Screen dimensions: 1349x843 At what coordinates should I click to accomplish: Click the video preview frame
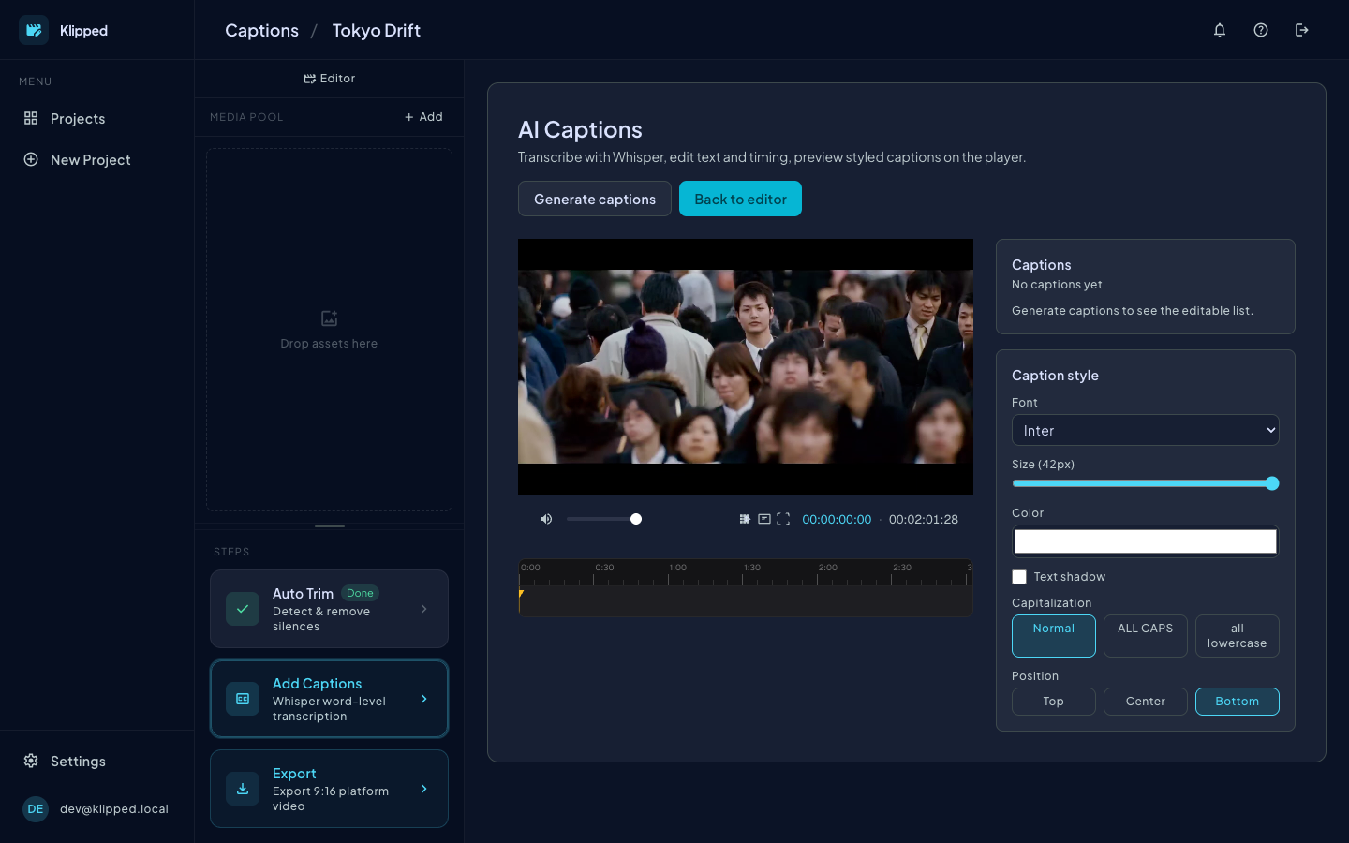click(746, 366)
